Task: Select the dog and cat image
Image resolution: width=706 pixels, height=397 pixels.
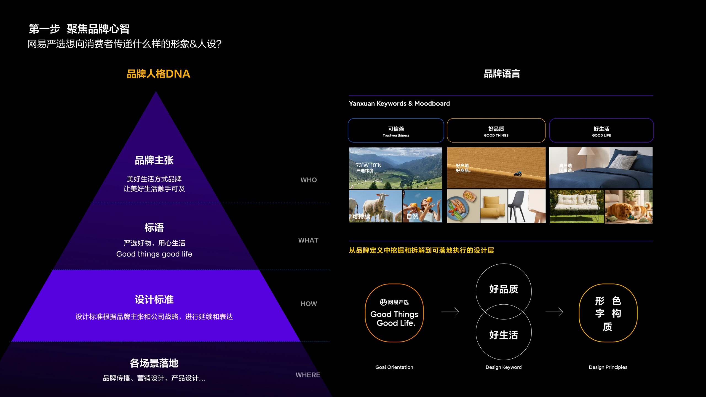Action: click(629, 206)
